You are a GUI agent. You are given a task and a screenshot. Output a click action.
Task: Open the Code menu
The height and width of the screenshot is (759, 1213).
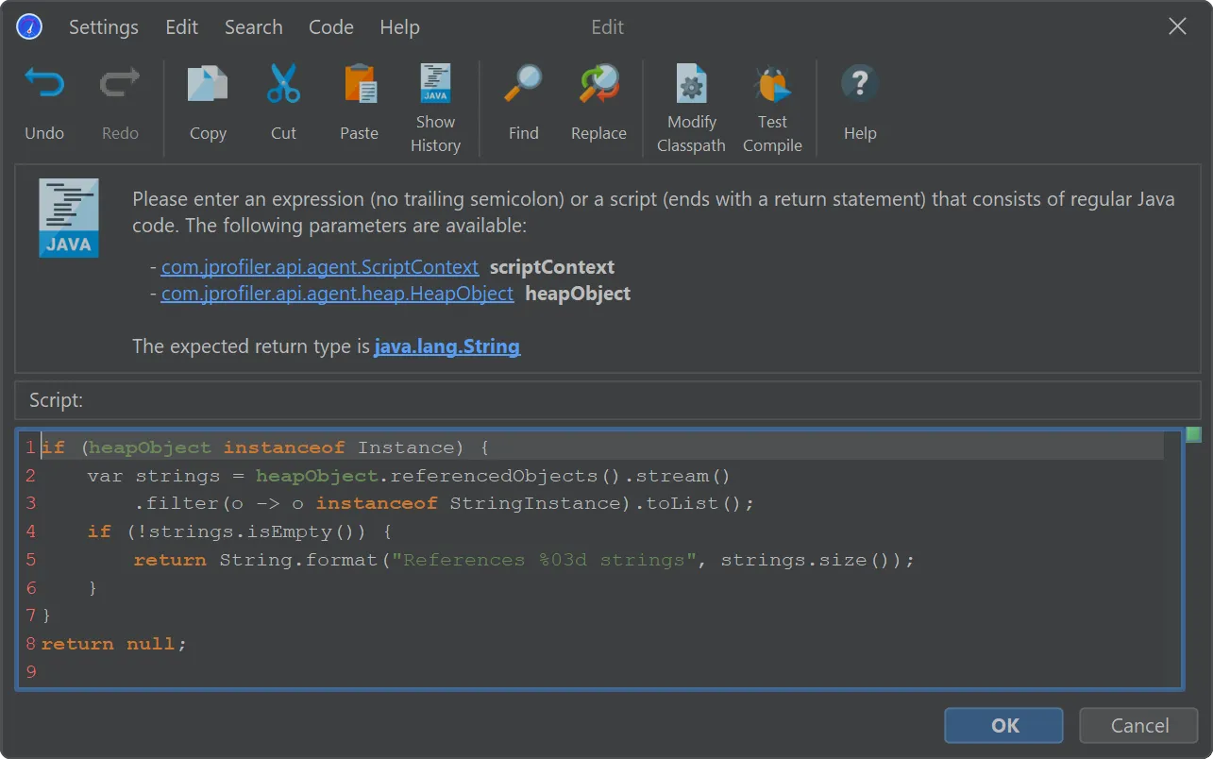tap(331, 27)
